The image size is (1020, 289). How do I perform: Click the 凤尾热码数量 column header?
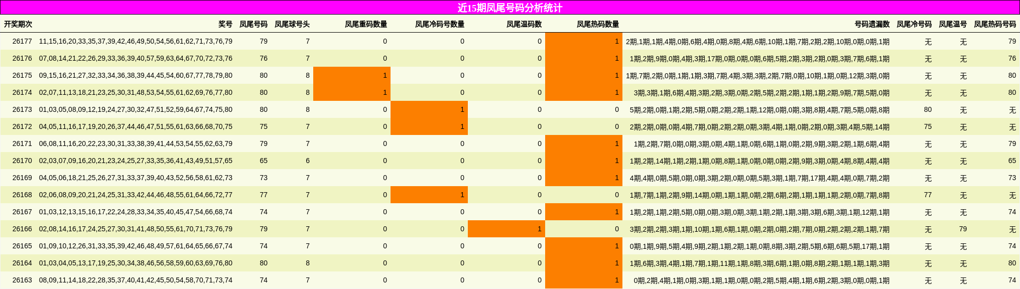tap(598, 24)
